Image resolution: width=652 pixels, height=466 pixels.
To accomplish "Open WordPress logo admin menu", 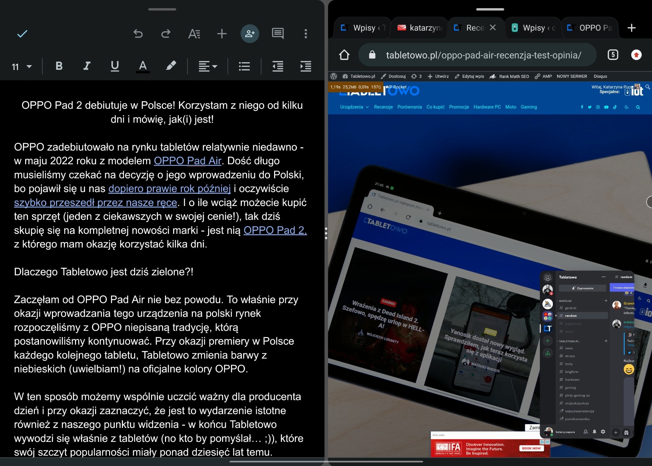I will pyautogui.click(x=333, y=76).
